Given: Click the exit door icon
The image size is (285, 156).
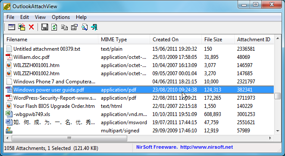Looking at the screenshot, I should pyautogui.click(x=94, y=27).
